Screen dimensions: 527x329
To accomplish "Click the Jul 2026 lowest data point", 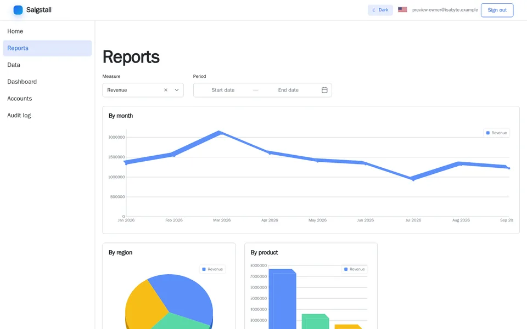I will [x=413, y=179].
